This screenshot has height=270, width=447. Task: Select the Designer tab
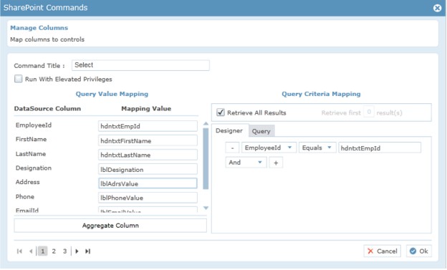[229, 130]
